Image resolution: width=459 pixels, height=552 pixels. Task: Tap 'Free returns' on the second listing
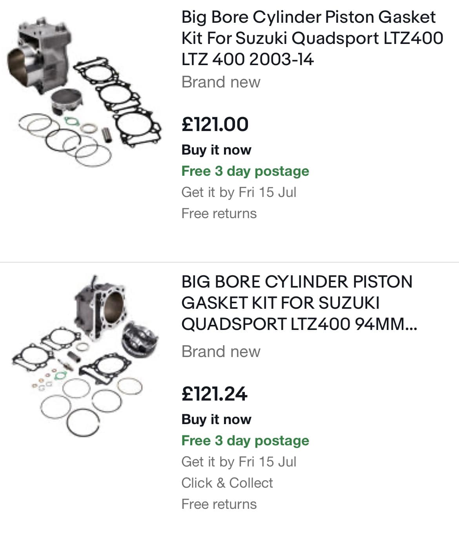point(219,504)
